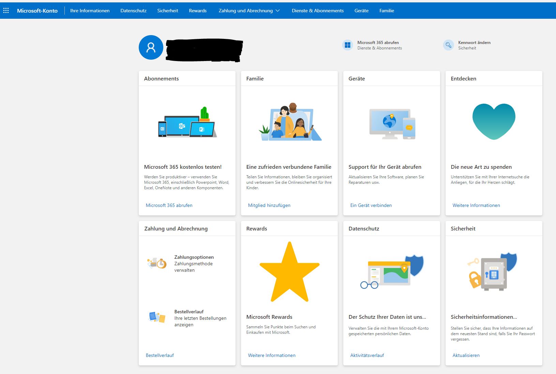Click the teal heart in Entdecken card
556x374 pixels.
(494, 121)
